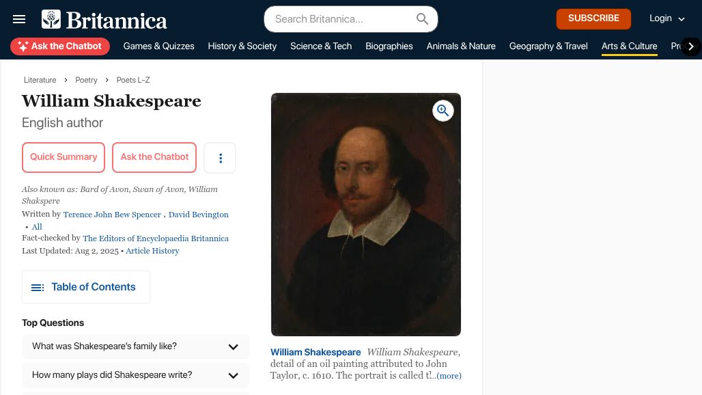Click the Quick Summary button
The image size is (702, 395).
pos(64,157)
